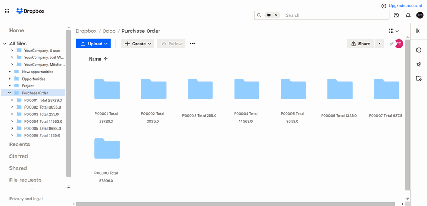427x206 pixels.
Task: Open Starred in sidebar
Action: (19, 156)
